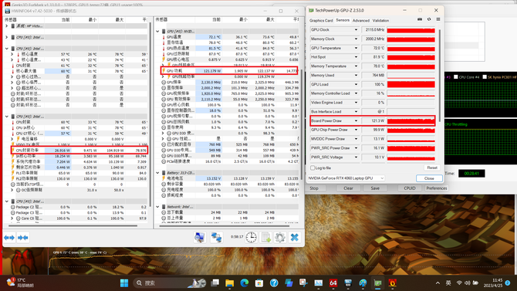Open Task View on the taskbar

click(215, 283)
